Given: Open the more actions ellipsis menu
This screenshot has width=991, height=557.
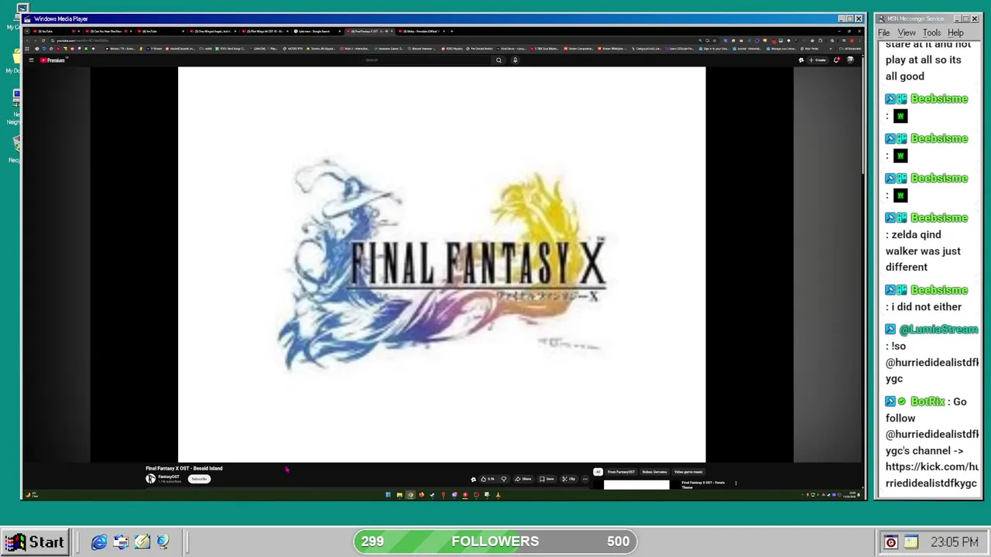Looking at the screenshot, I should [585, 479].
